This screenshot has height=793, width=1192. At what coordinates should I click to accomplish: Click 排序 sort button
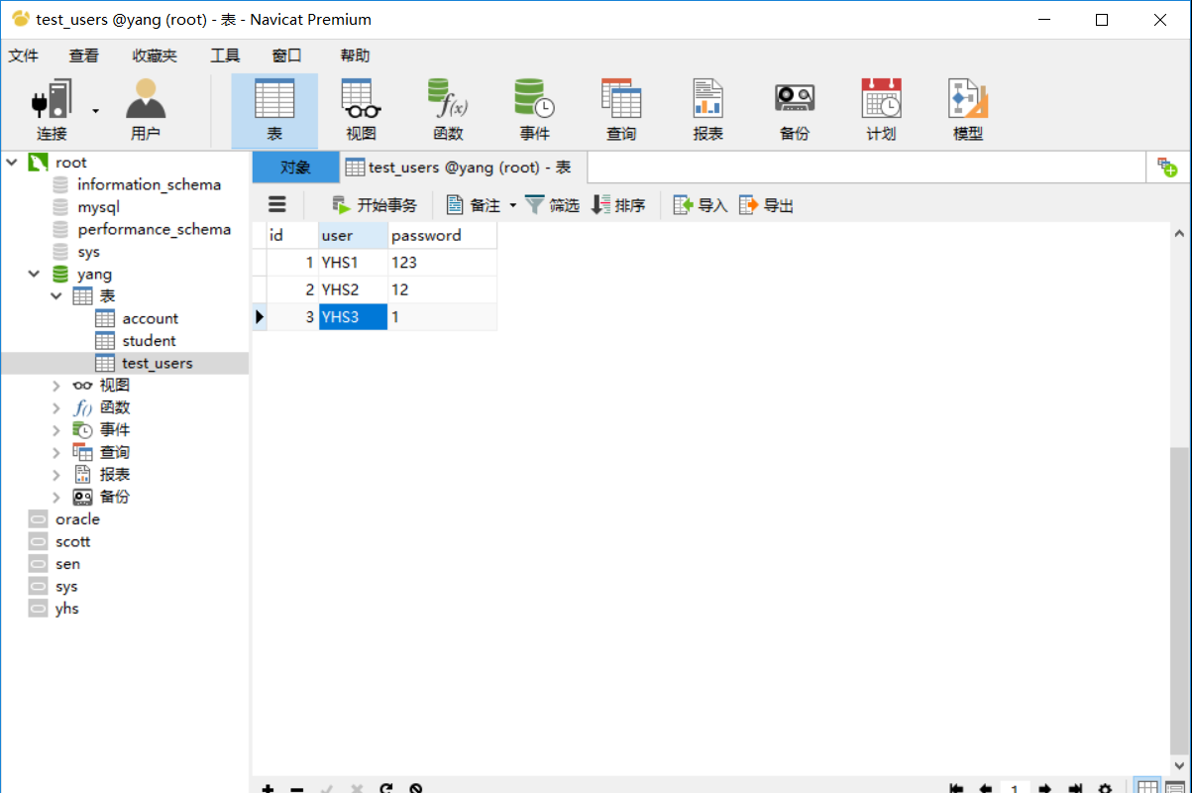tap(618, 205)
